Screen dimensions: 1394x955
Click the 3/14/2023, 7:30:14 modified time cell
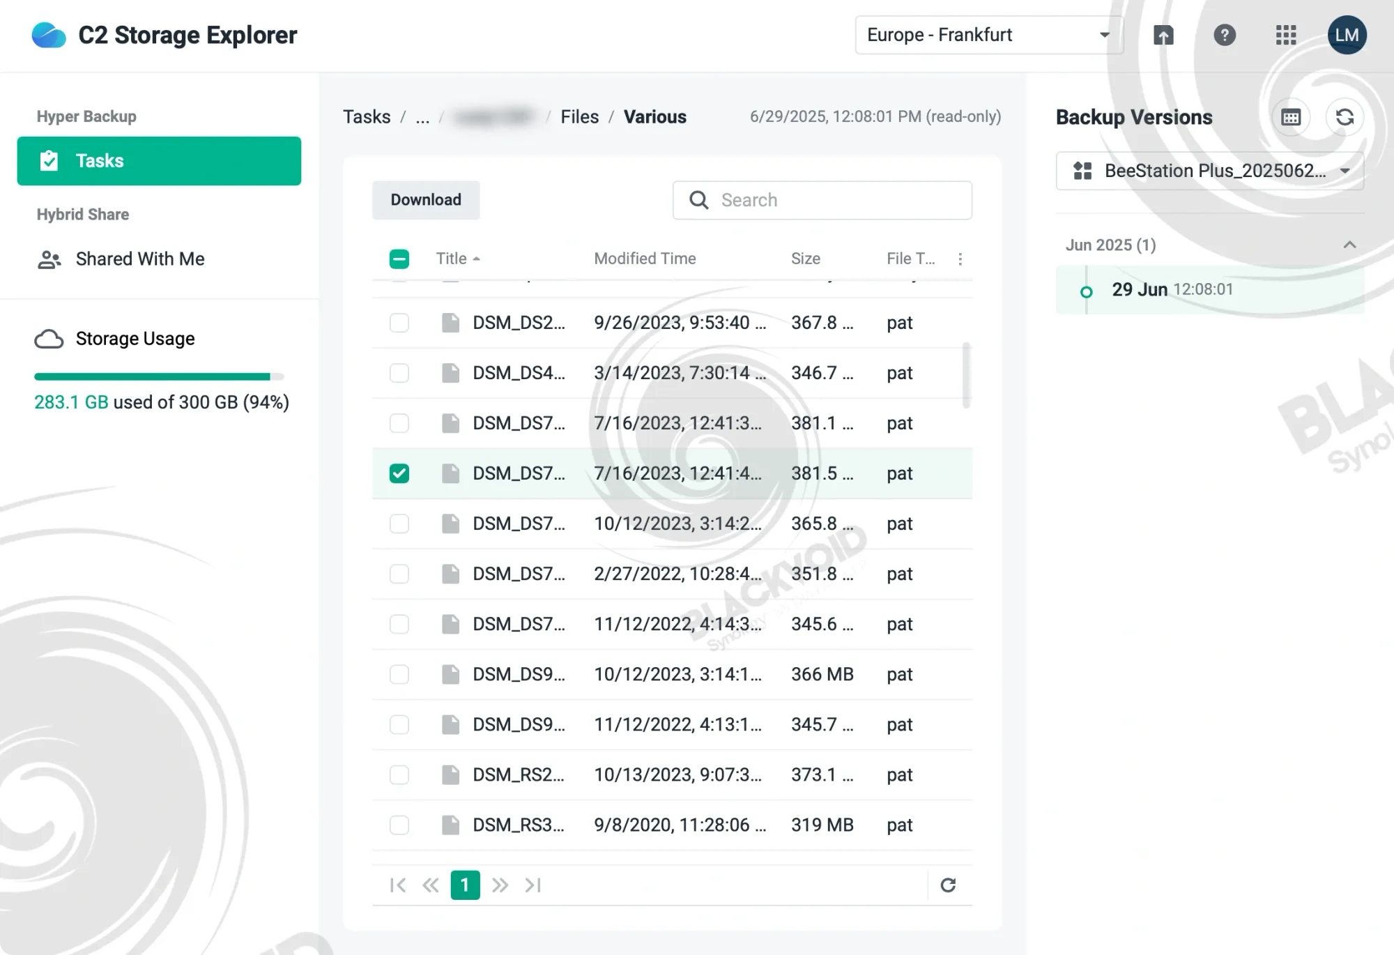click(680, 373)
